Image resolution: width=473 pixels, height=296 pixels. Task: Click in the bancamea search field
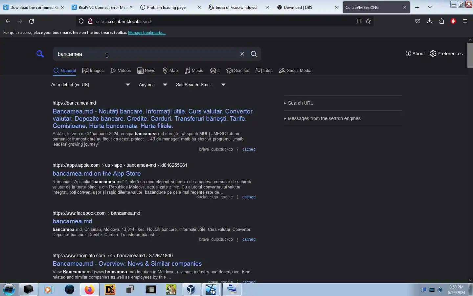click(x=146, y=54)
